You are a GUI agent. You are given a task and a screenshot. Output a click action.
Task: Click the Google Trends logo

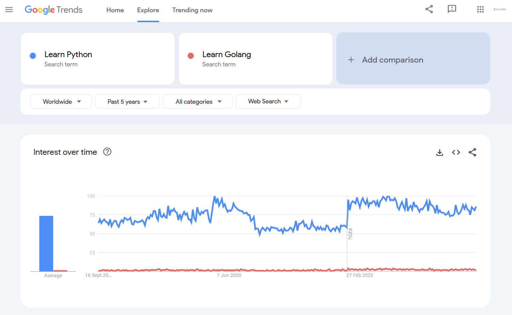(53, 10)
